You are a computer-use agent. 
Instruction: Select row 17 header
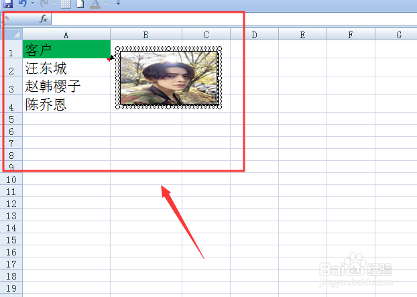11,263
